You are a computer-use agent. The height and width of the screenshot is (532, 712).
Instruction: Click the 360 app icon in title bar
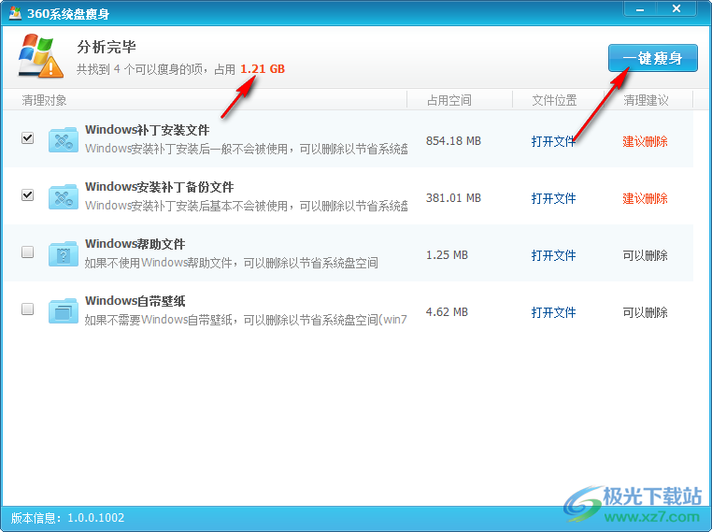pyautogui.click(x=14, y=11)
